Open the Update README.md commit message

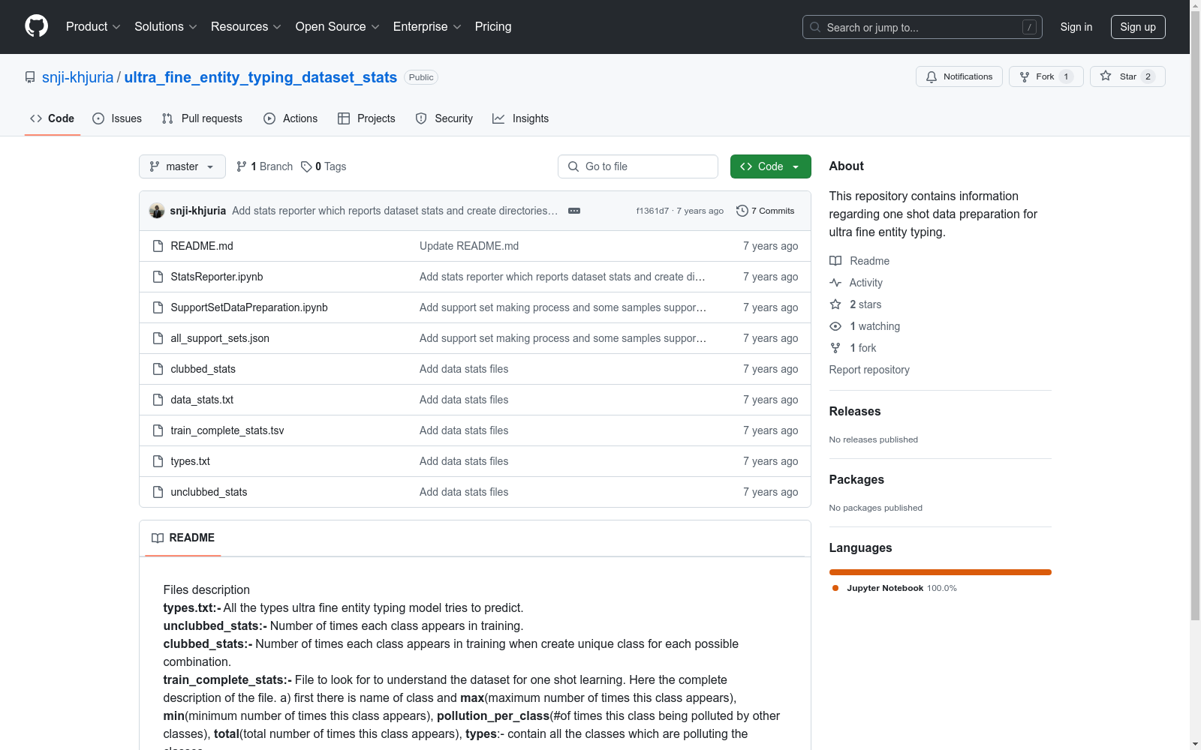[469, 246]
